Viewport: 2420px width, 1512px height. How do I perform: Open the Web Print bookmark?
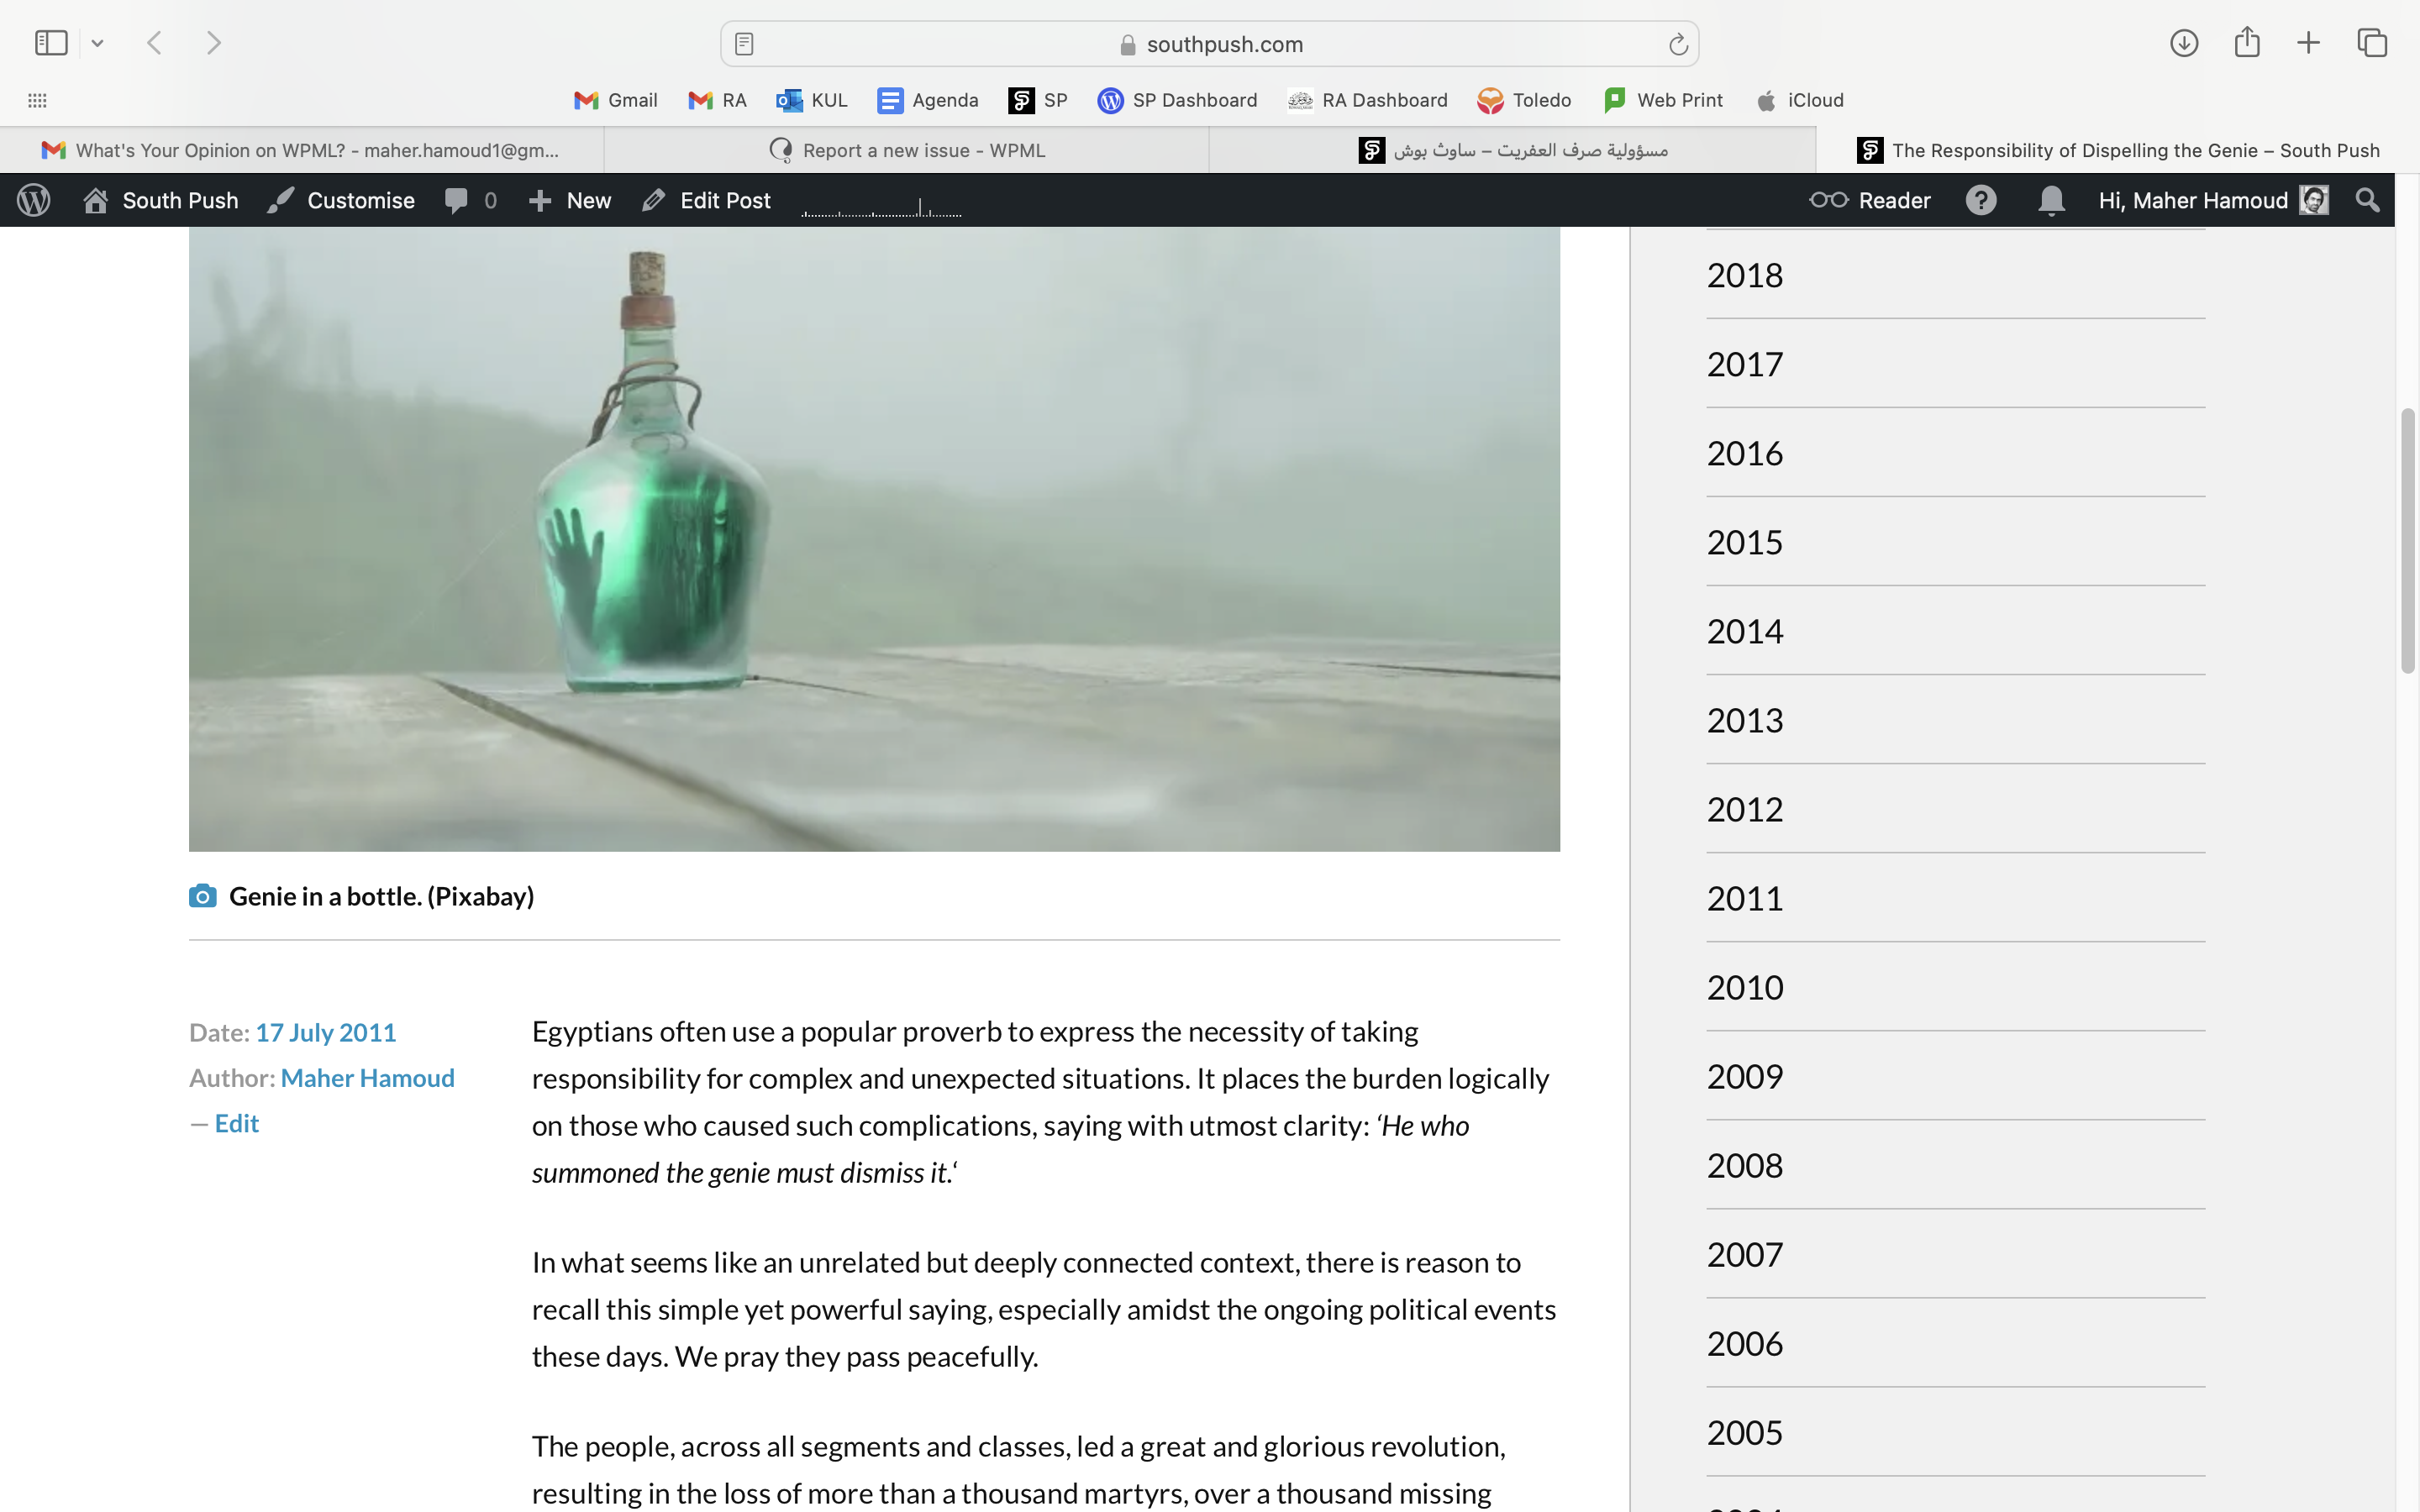coord(1663,100)
